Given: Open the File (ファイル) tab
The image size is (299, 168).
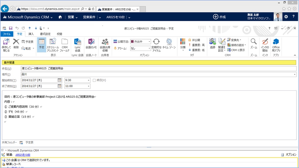Looking at the screenshot, I should [x=7, y=34].
